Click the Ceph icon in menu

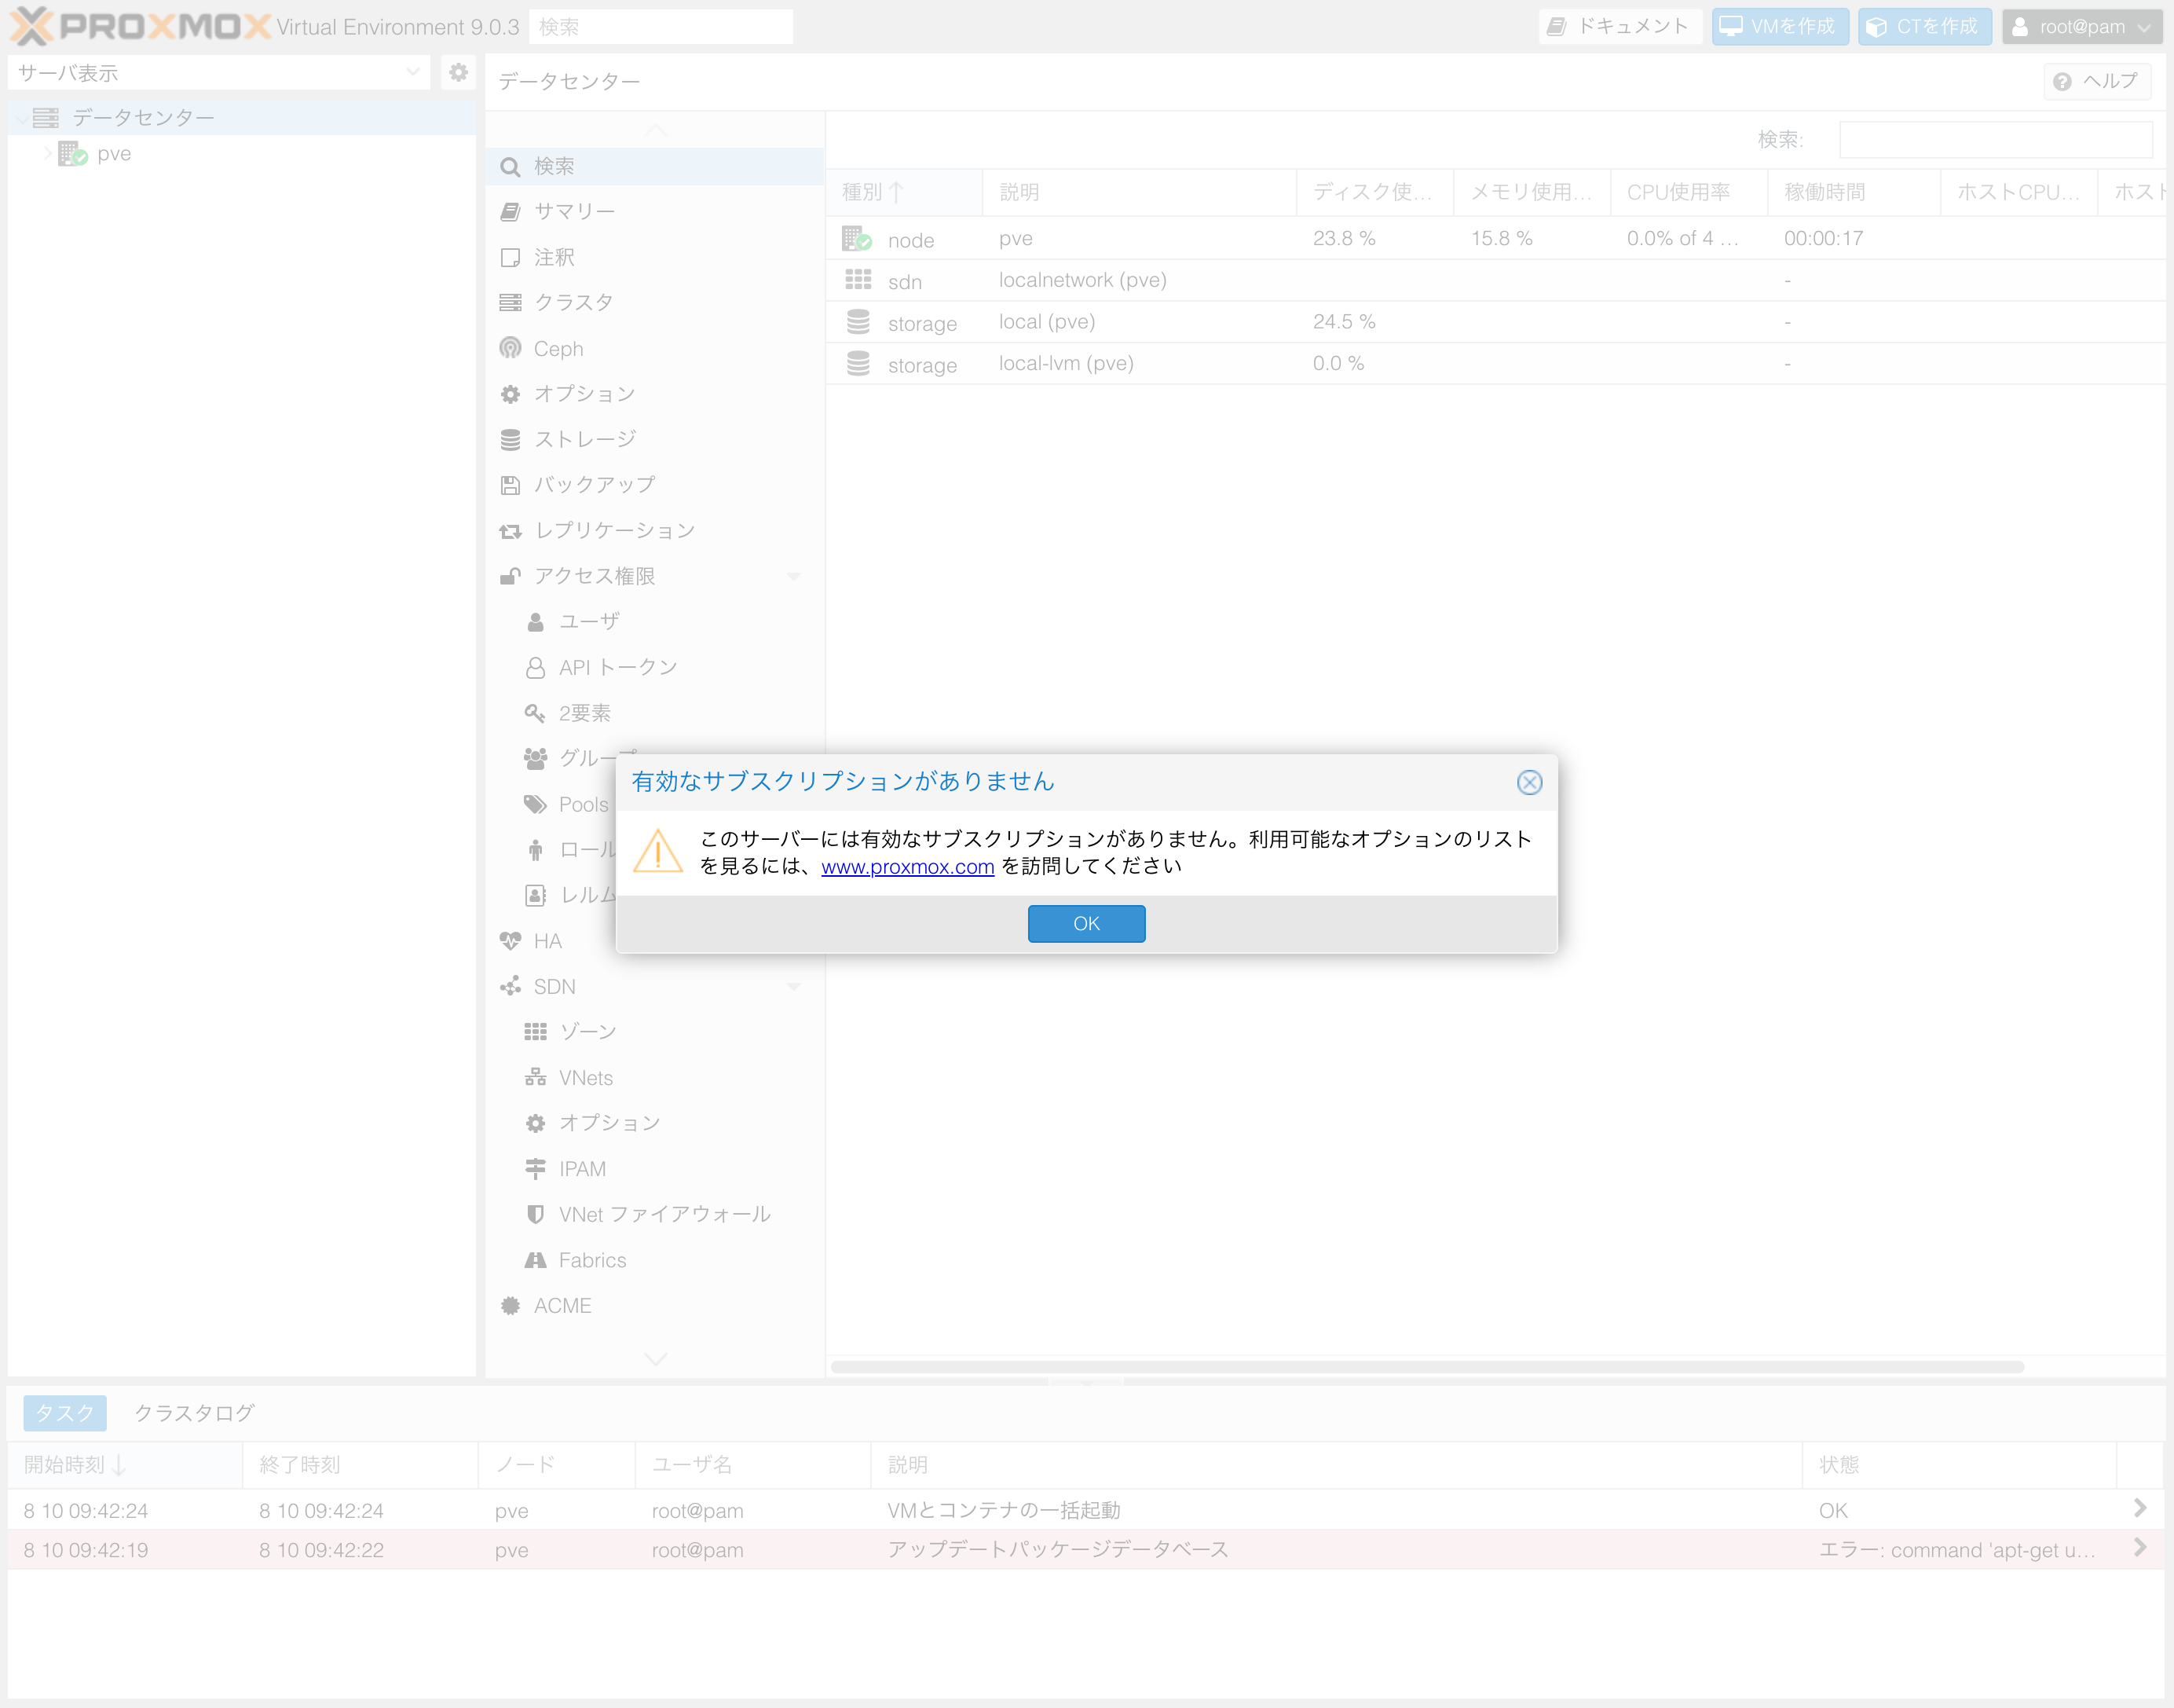[x=510, y=348]
